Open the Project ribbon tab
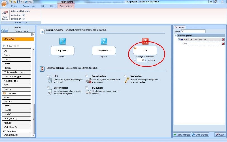 14,6
